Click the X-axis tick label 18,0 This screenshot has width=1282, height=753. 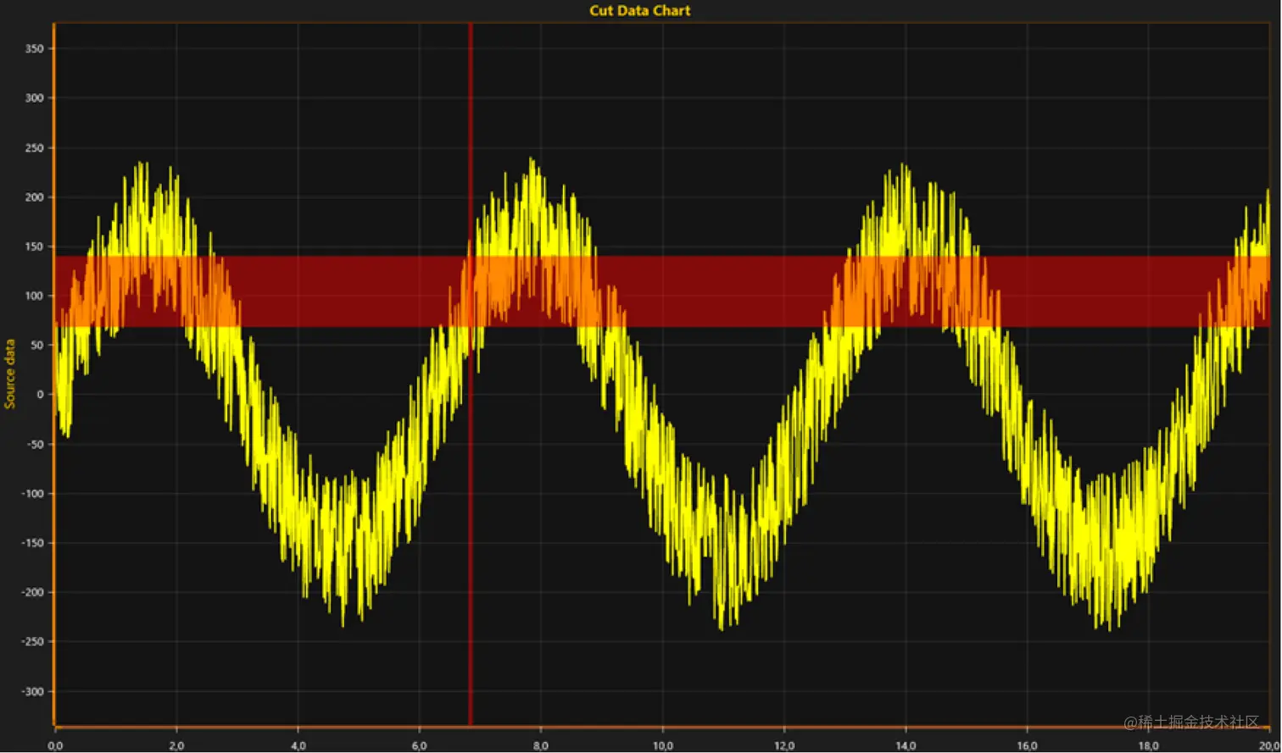point(1149,745)
